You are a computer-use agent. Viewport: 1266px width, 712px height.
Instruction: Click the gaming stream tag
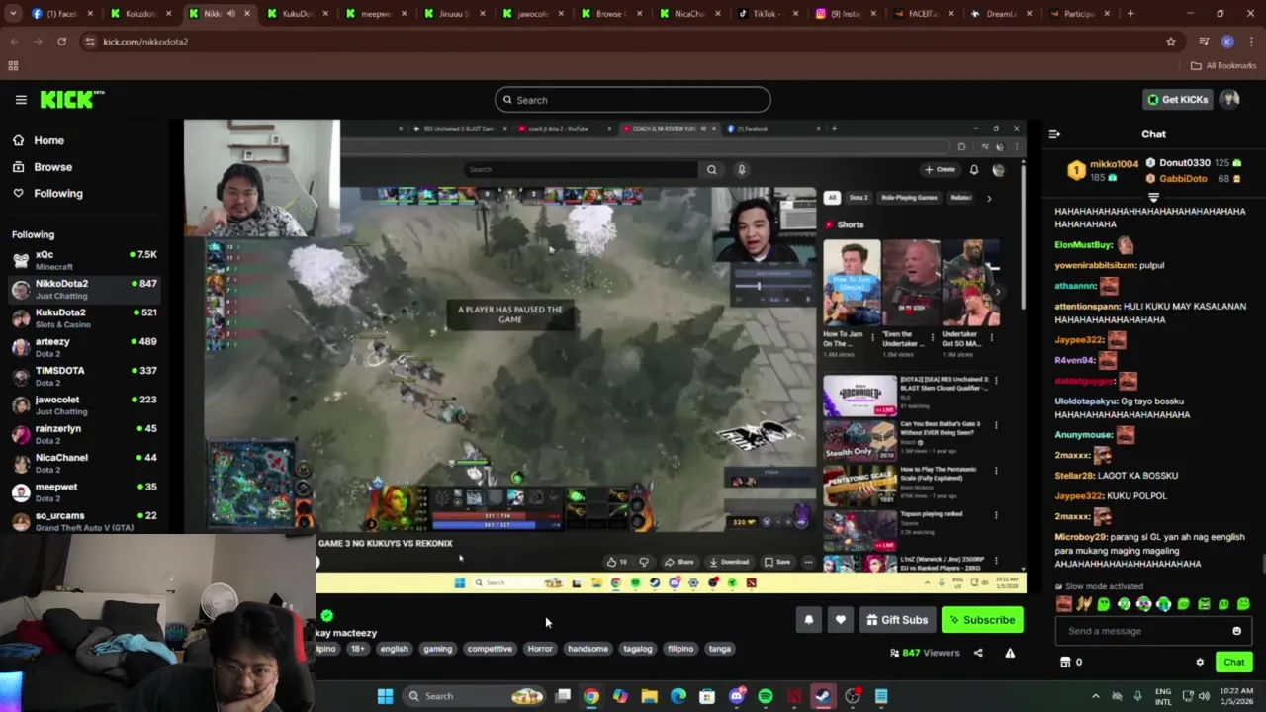437,649
